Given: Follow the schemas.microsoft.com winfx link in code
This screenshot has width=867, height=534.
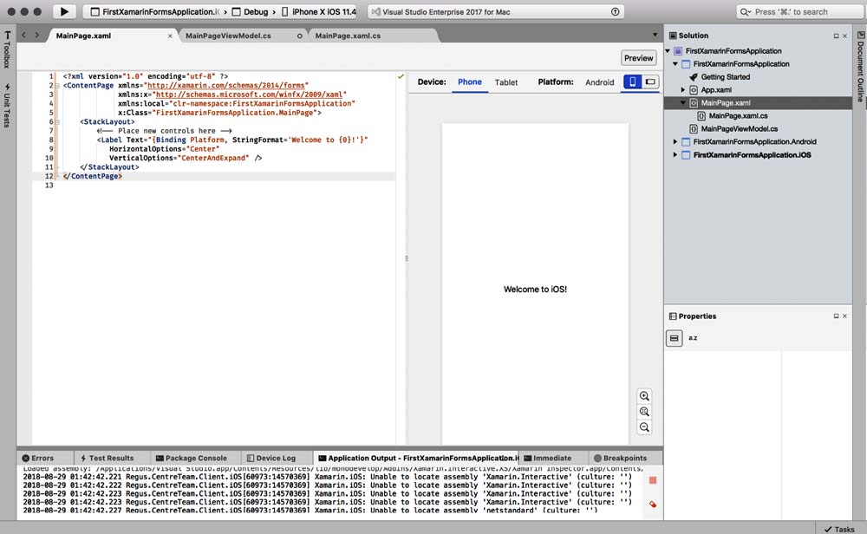Looking at the screenshot, I should tap(249, 94).
